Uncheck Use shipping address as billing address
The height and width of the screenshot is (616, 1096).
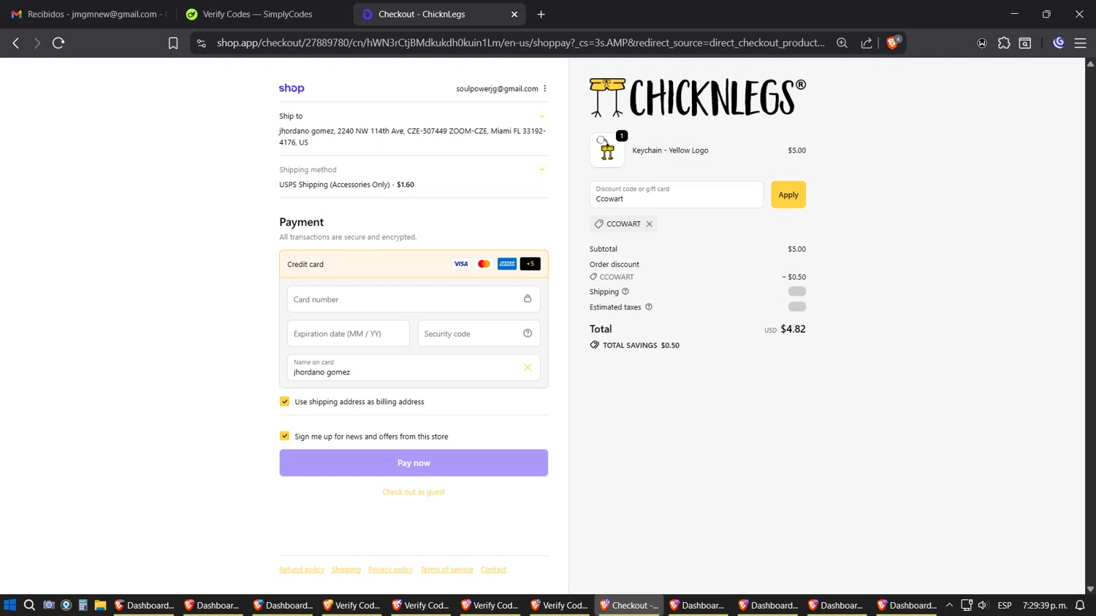pos(284,401)
